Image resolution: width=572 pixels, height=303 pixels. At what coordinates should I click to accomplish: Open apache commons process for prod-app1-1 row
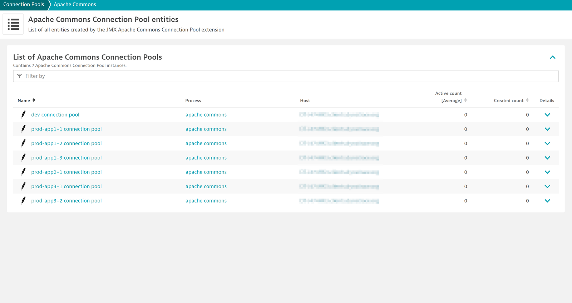coord(206,129)
